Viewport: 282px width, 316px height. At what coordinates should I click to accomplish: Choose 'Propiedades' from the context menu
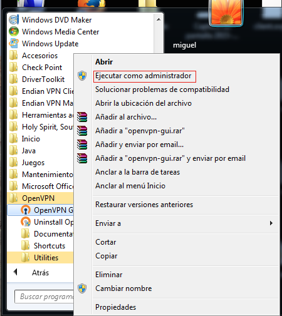click(116, 307)
